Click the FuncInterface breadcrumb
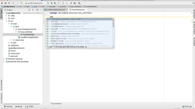The height and width of the screenshot is (109, 195). (x=90, y=7)
